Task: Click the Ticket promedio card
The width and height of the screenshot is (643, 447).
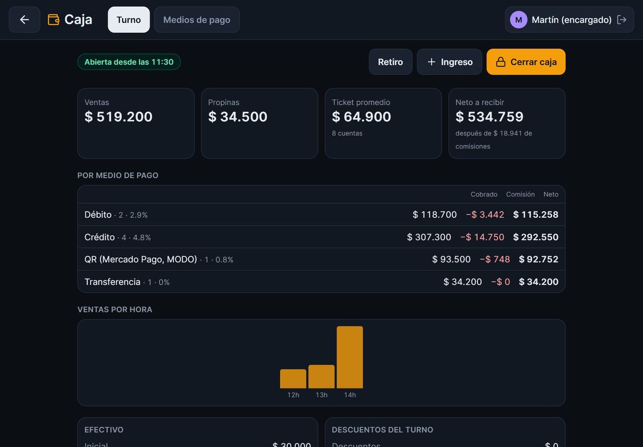Action: pos(383,124)
